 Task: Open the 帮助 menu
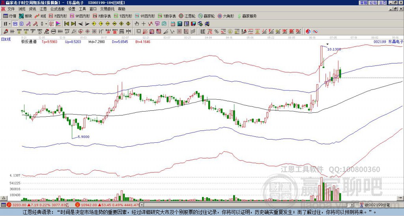coord(122,9)
